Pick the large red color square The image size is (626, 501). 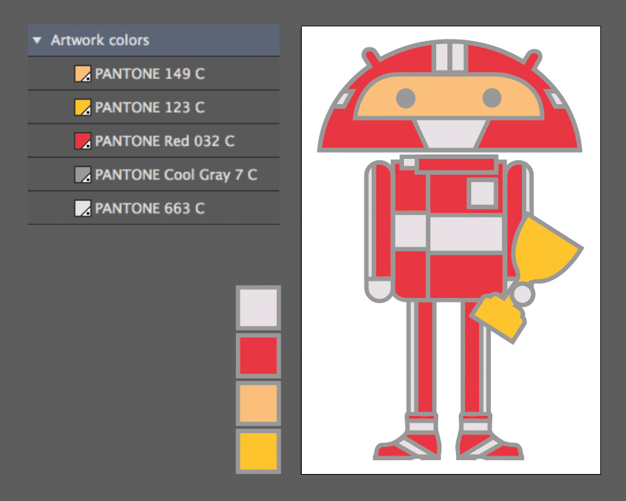pos(258,355)
